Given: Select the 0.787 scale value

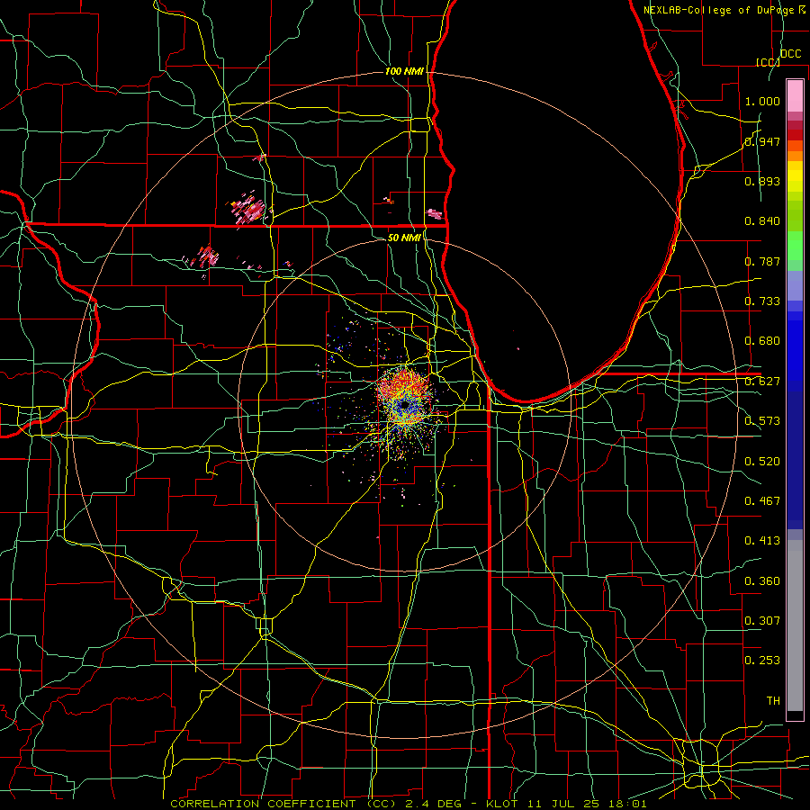Looking at the screenshot, I should pyautogui.click(x=762, y=261).
